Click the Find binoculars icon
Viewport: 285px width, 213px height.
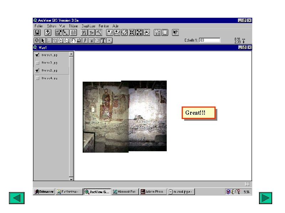(x=84, y=32)
